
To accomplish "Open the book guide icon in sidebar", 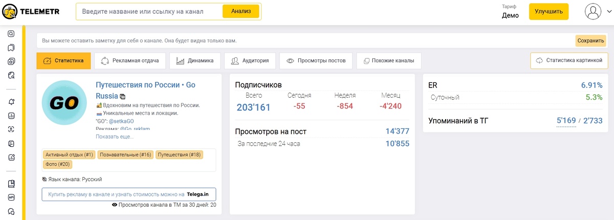I will click(x=11, y=184).
